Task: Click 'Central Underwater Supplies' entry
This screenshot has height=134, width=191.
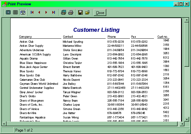Action: [37, 88]
